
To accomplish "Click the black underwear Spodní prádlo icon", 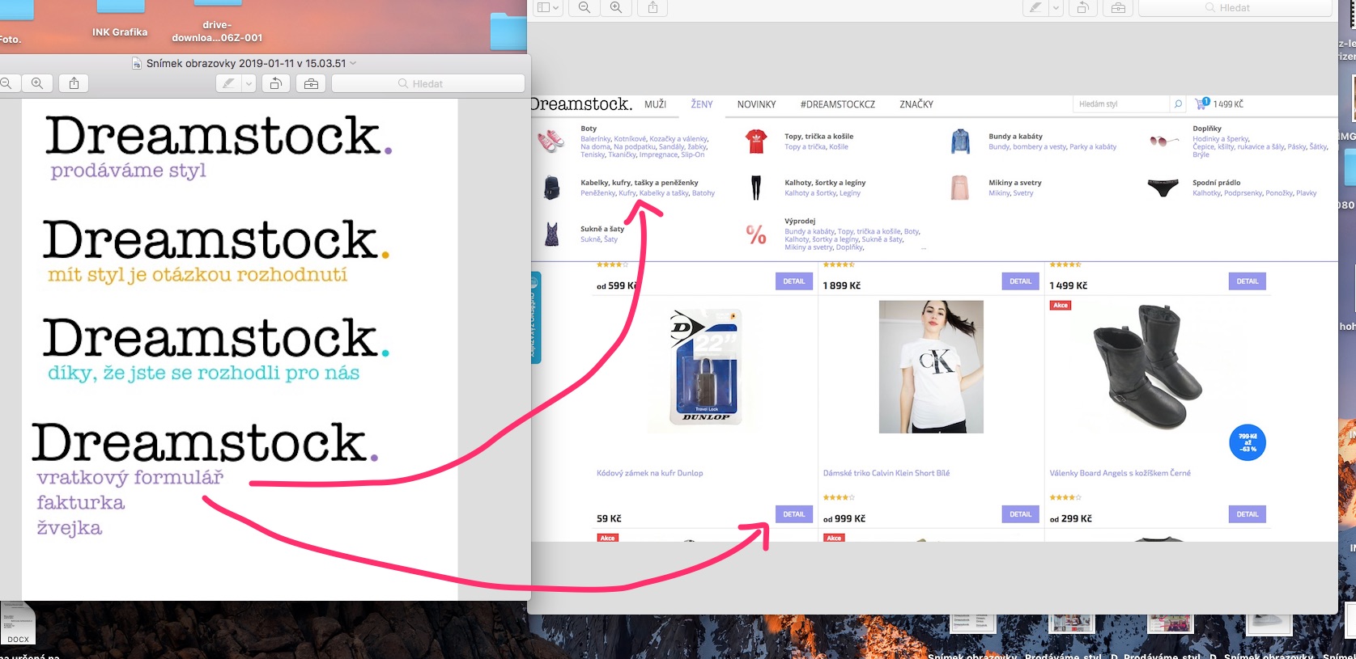I will coord(1163,188).
